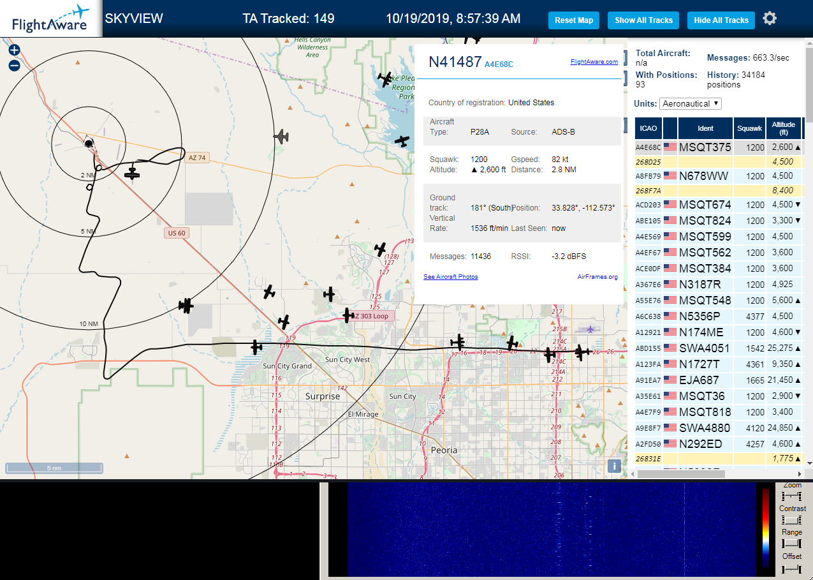The height and width of the screenshot is (580, 813).
Task: Adjust the waterfall Range slider
Action: pos(791,544)
